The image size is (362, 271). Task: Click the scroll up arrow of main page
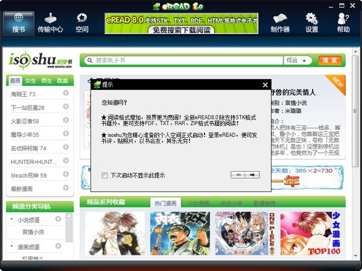click(x=355, y=52)
